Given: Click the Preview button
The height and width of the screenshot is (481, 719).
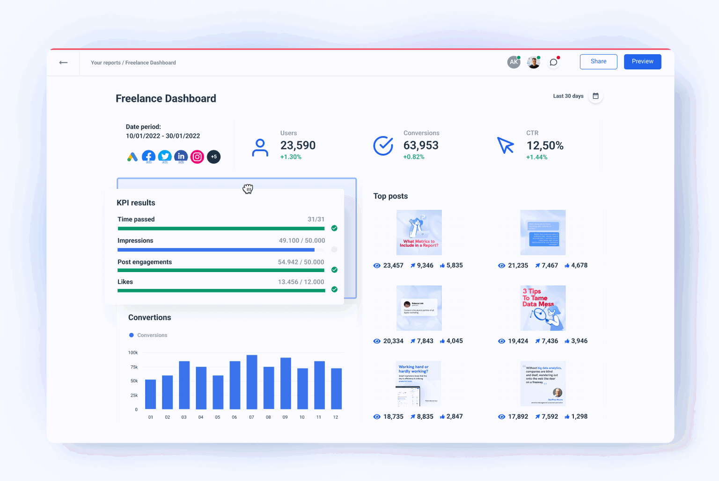Looking at the screenshot, I should pos(642,61).
